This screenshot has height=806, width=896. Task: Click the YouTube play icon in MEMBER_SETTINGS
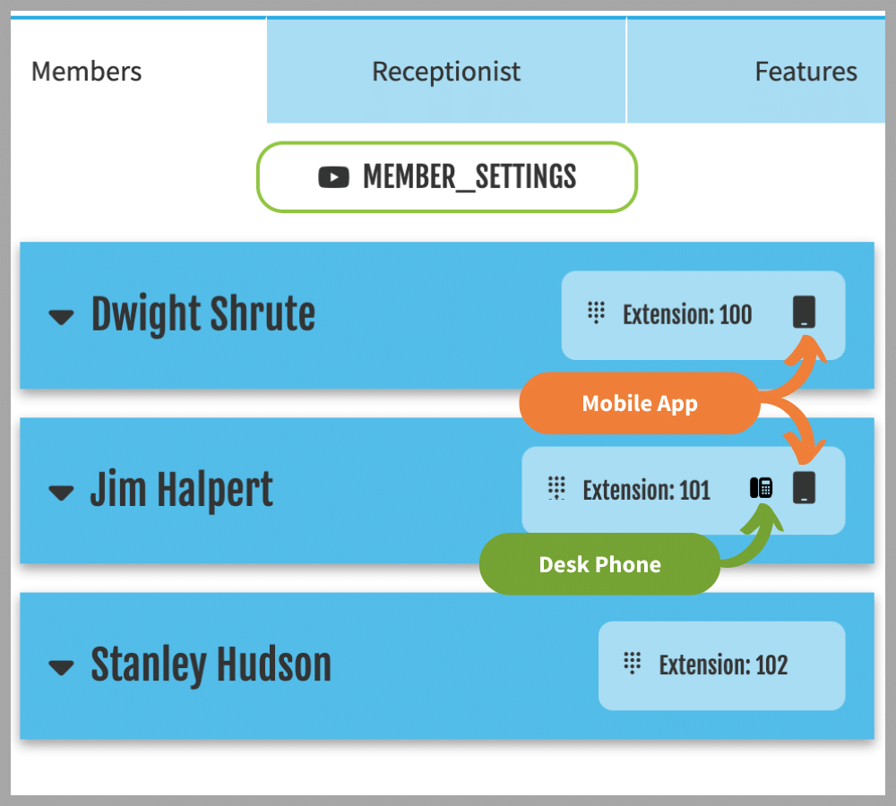coord(333,177)
